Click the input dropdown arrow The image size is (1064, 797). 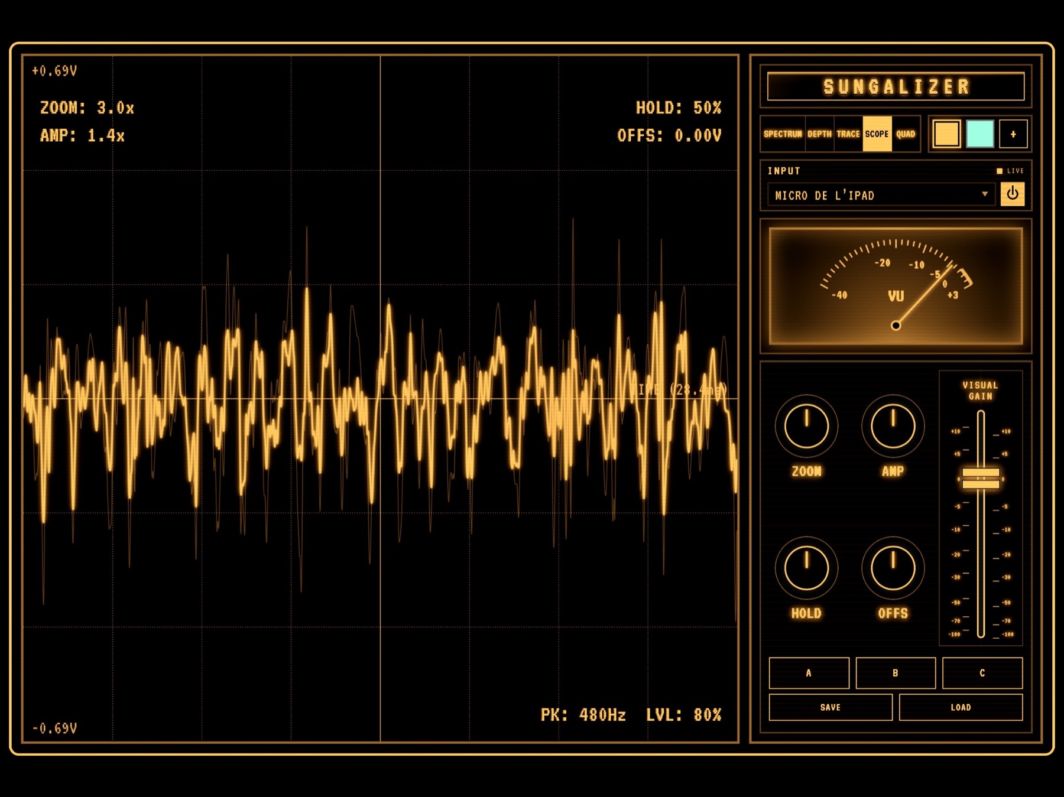pyautogui.click(x=984, y=194)
